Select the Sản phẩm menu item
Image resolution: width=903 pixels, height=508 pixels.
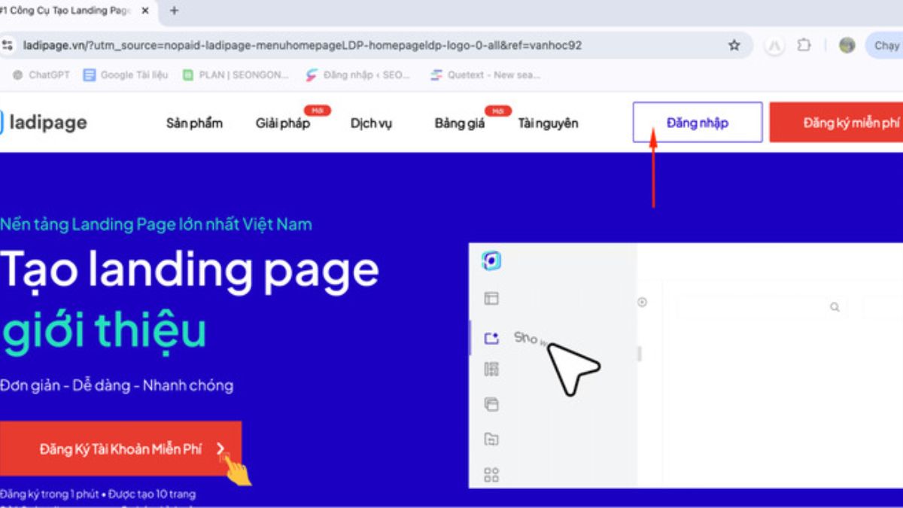click(193, 123)
